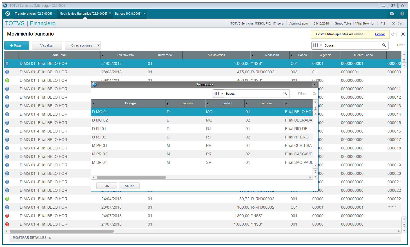410x247 pixels.
Task: Click right arrow of Sucursales horizontal scrollbar
Action: click(310, 177)
